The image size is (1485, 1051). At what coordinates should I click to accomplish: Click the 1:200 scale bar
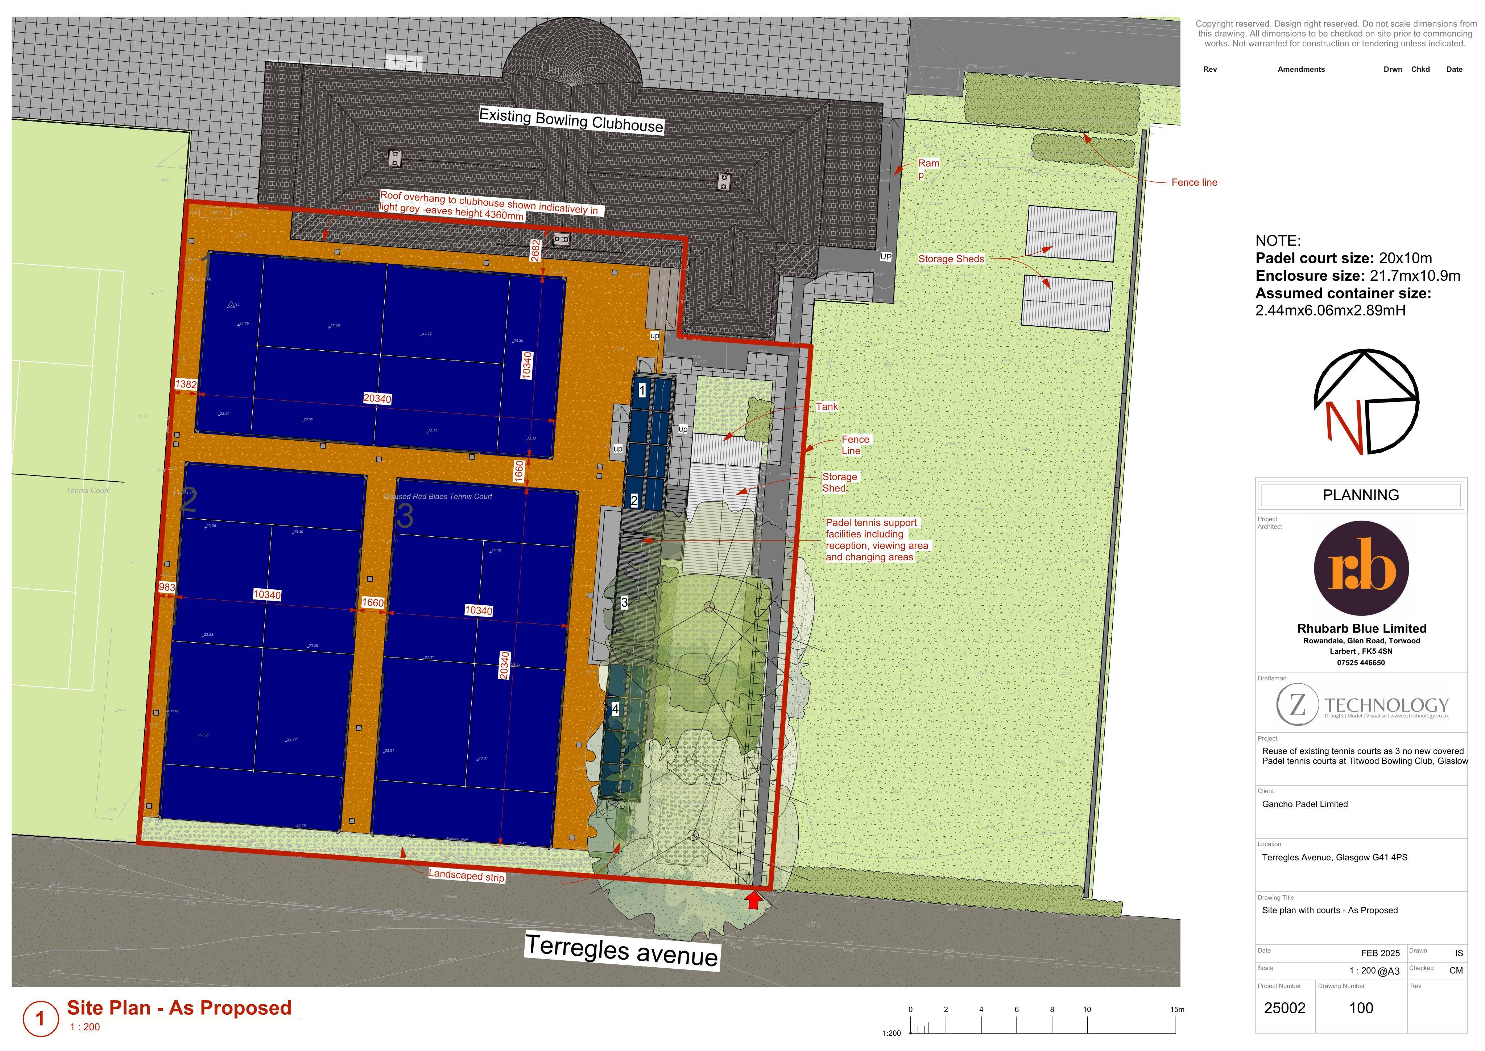(1043, 1022)
